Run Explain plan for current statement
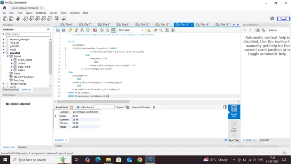 pyautogui.click(x=82, y=30)
